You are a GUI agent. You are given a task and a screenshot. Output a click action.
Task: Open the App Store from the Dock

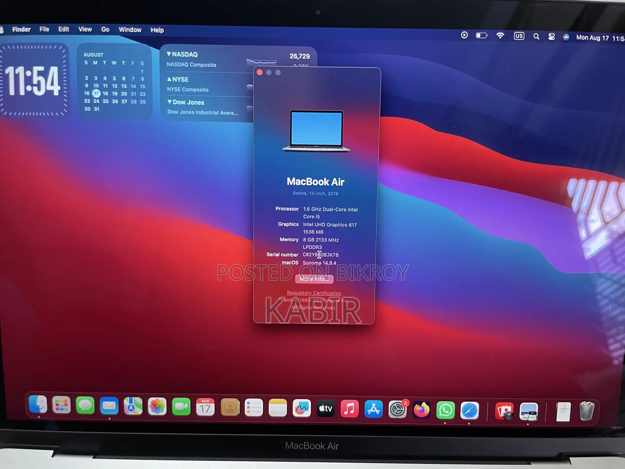[373, 409]
